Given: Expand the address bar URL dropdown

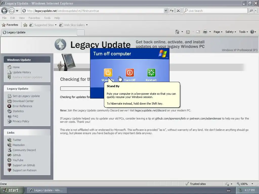Looking at the screenshot, I should coord(166,11).
